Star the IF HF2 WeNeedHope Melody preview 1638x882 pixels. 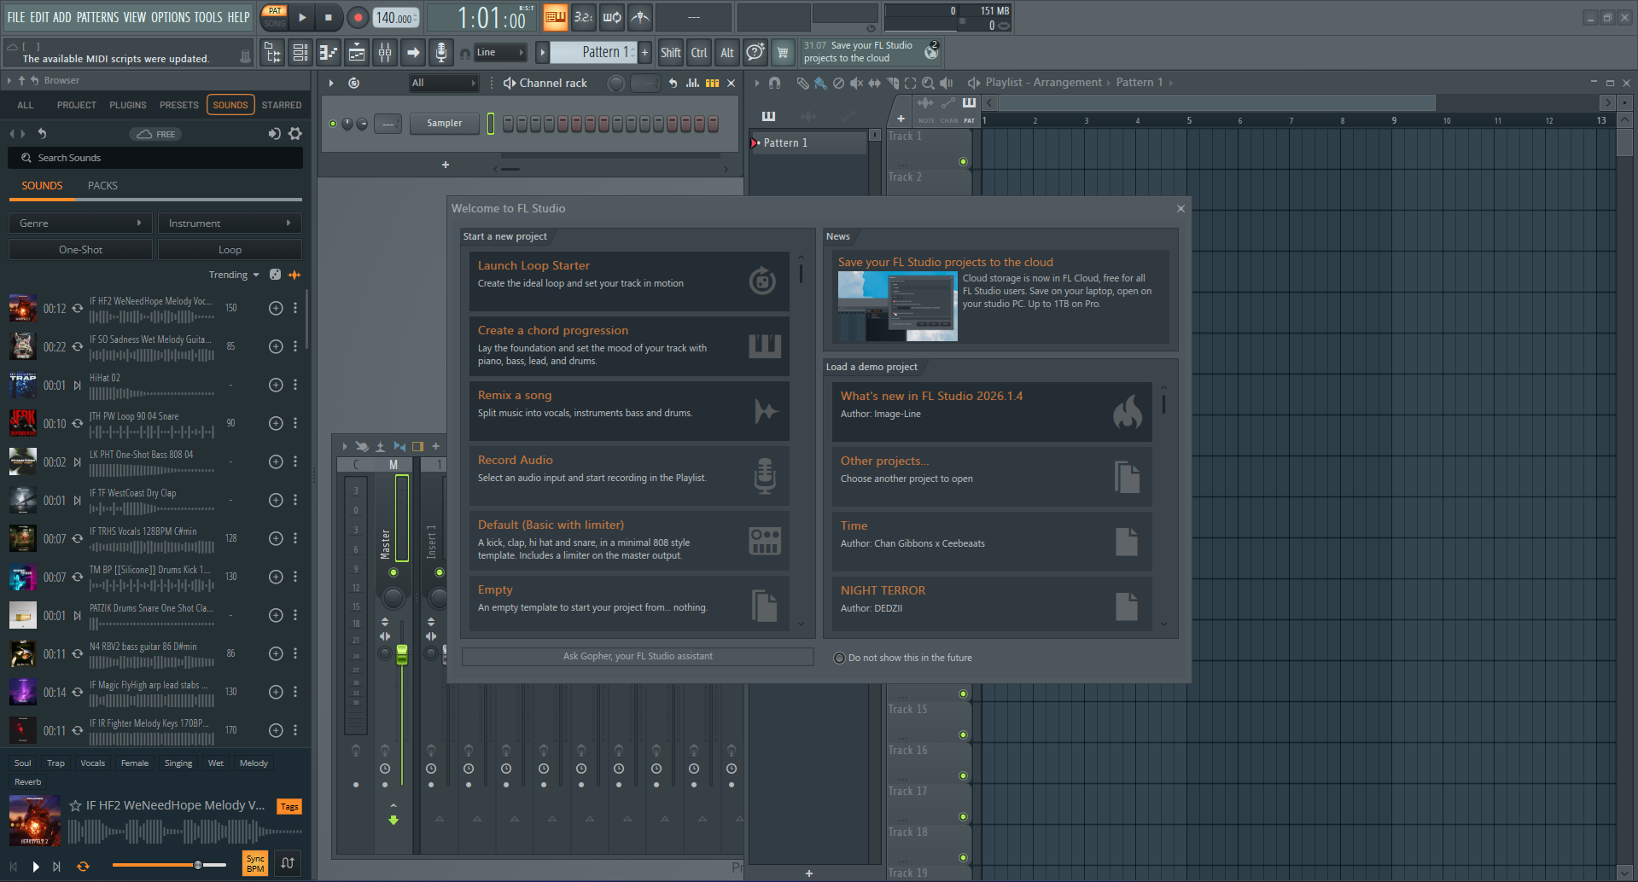(x=76, y=805)
